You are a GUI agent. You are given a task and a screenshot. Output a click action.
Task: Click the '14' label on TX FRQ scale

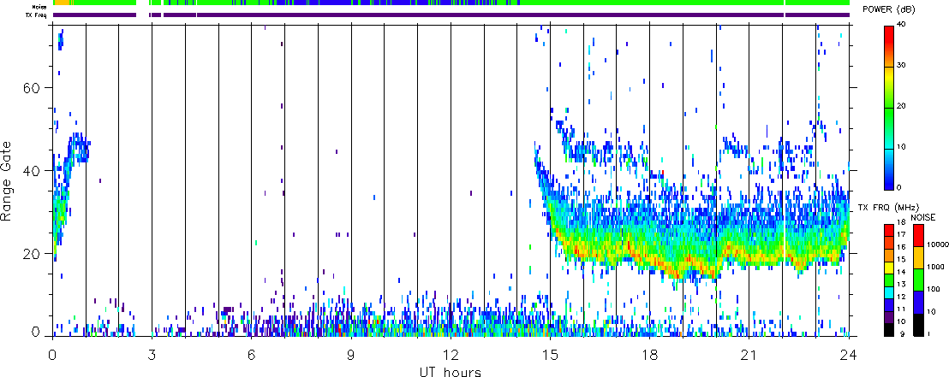coord(901,272)
